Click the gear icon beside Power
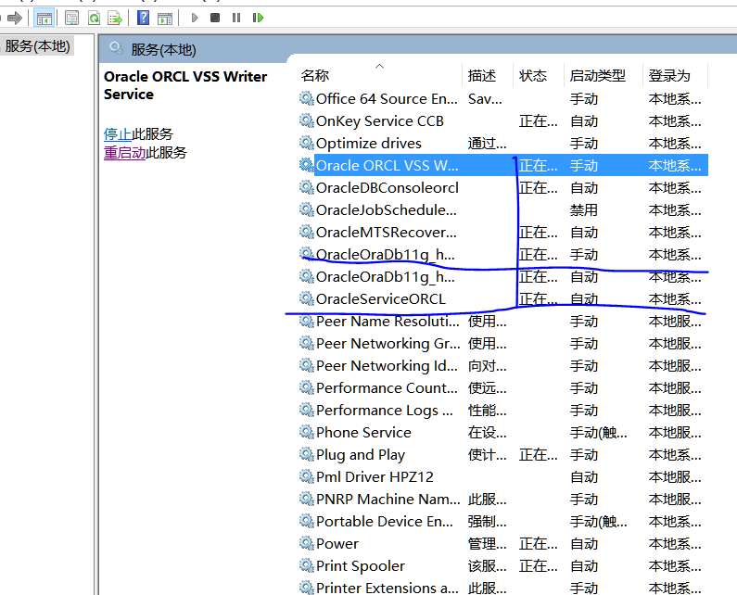Viewport: 737px width, 595px height. [x=307, y=543]
